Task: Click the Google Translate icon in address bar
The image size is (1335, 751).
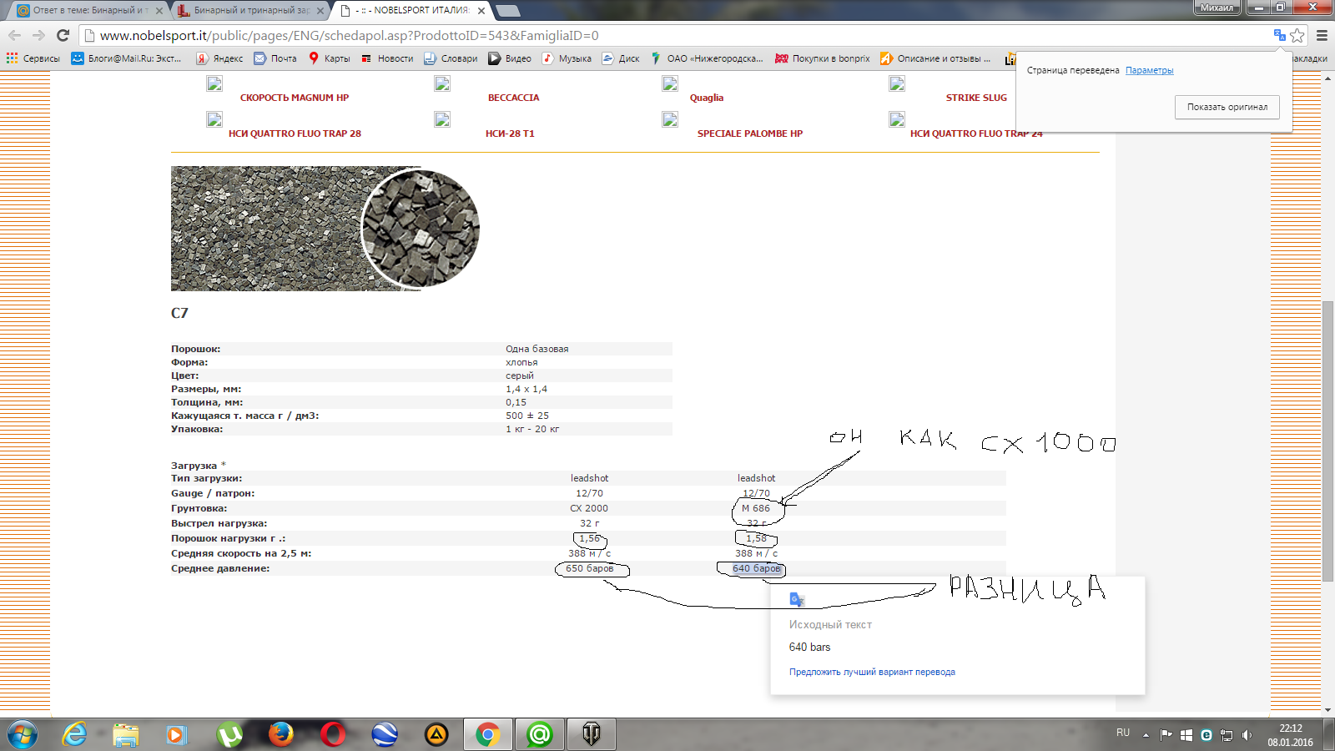Action: point(1279,35)
